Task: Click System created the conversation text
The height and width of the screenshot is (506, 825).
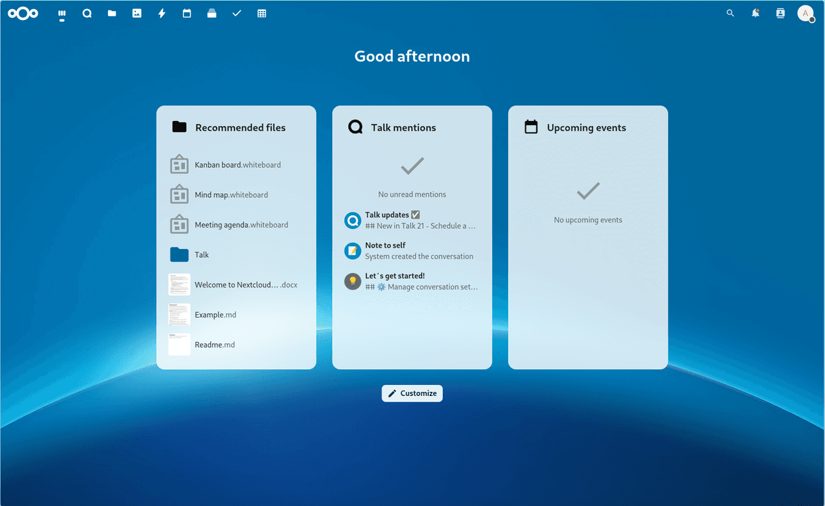Action: [419, 256]
